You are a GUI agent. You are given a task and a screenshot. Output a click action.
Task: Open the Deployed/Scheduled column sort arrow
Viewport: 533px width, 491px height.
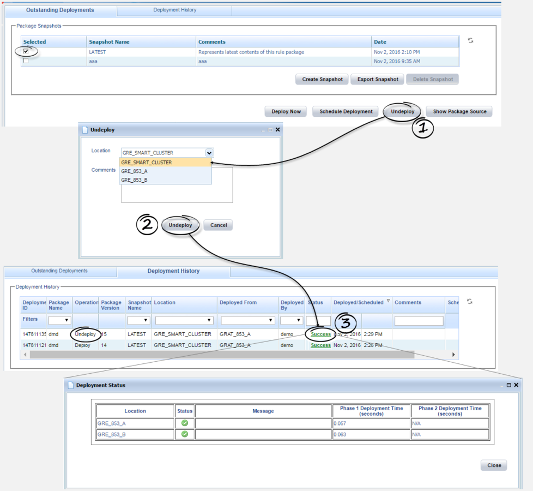[388, 301]
